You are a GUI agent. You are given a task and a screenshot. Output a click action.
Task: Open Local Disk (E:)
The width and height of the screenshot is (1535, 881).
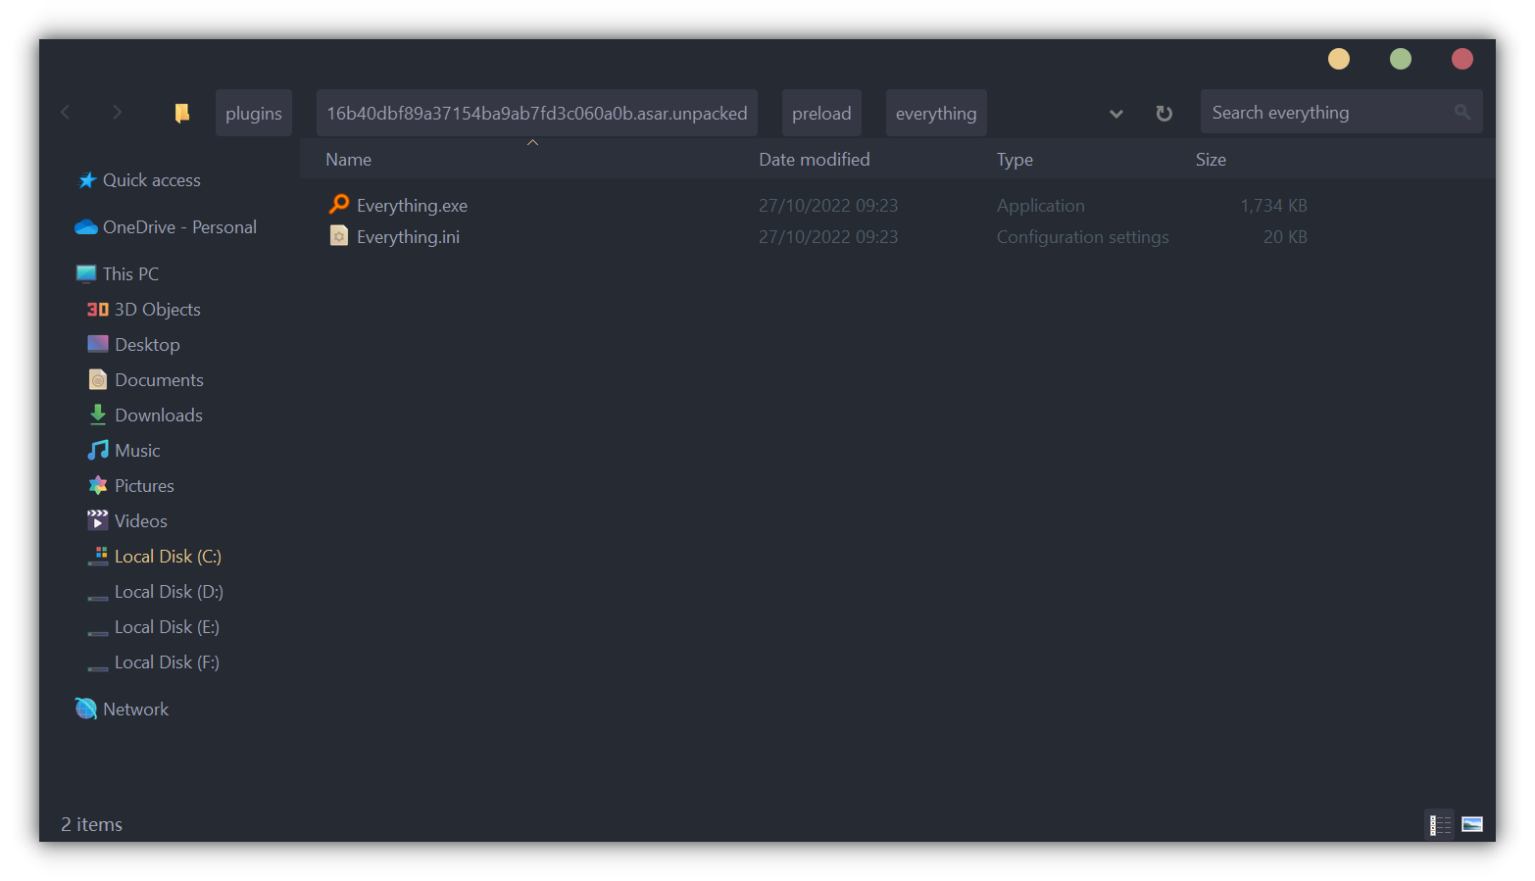tap(167, 627)
